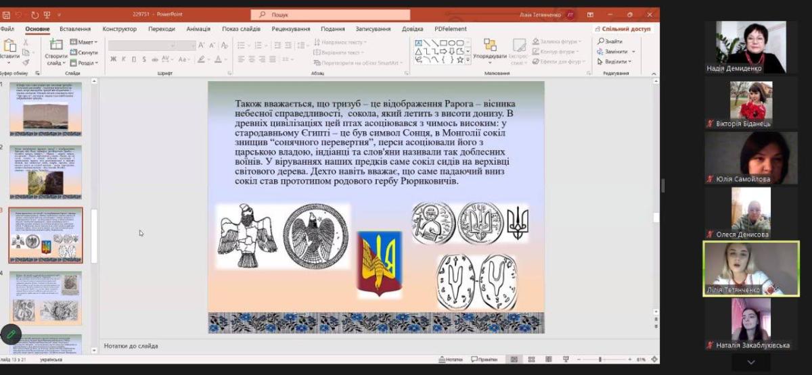Click the Save icon in title bar

tap(6, 14)
